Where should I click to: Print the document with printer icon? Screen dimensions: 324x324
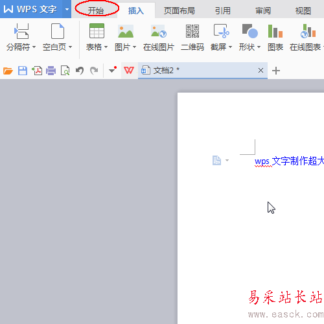(x=51, y=71)
